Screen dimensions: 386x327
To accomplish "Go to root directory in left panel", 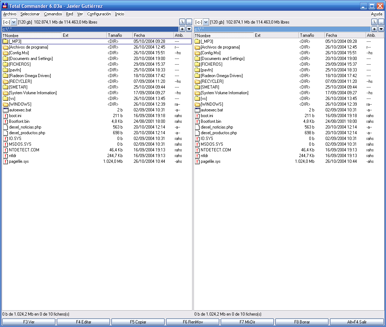I will coord(182,22).
